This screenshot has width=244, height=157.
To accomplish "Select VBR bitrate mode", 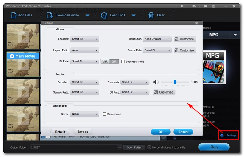I will point(105,61).
